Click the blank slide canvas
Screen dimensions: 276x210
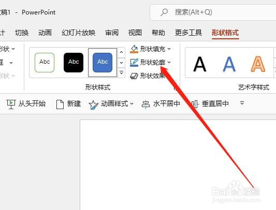click(x=178, y=165)
